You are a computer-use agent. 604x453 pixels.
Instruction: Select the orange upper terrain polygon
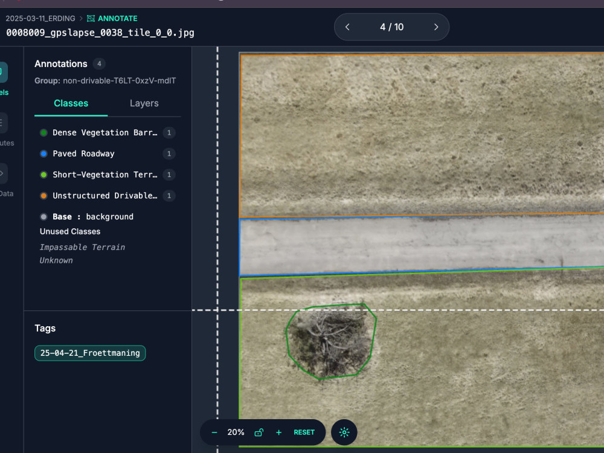pos(422,135)
